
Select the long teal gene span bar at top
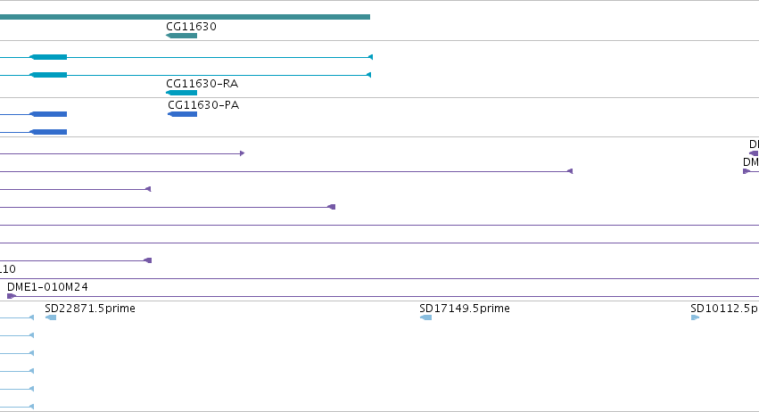pyautogui.click(x=185, y=17)
